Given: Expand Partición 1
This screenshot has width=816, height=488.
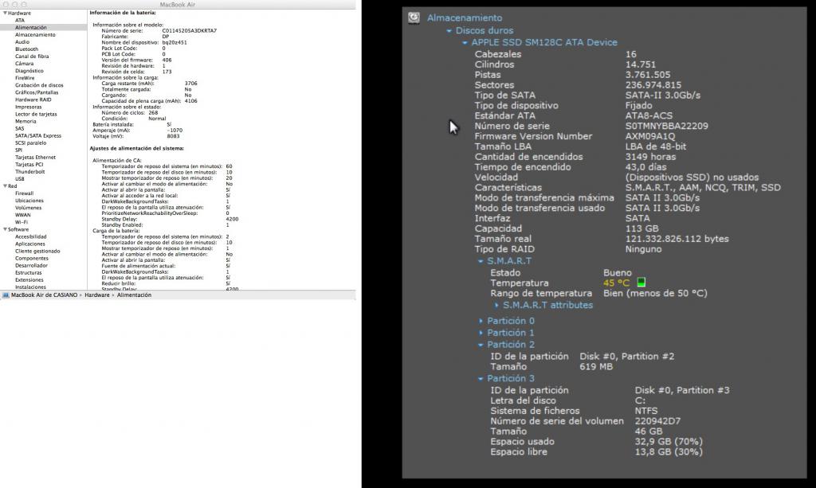Looking at the screenshot, I should pos(481,333).
